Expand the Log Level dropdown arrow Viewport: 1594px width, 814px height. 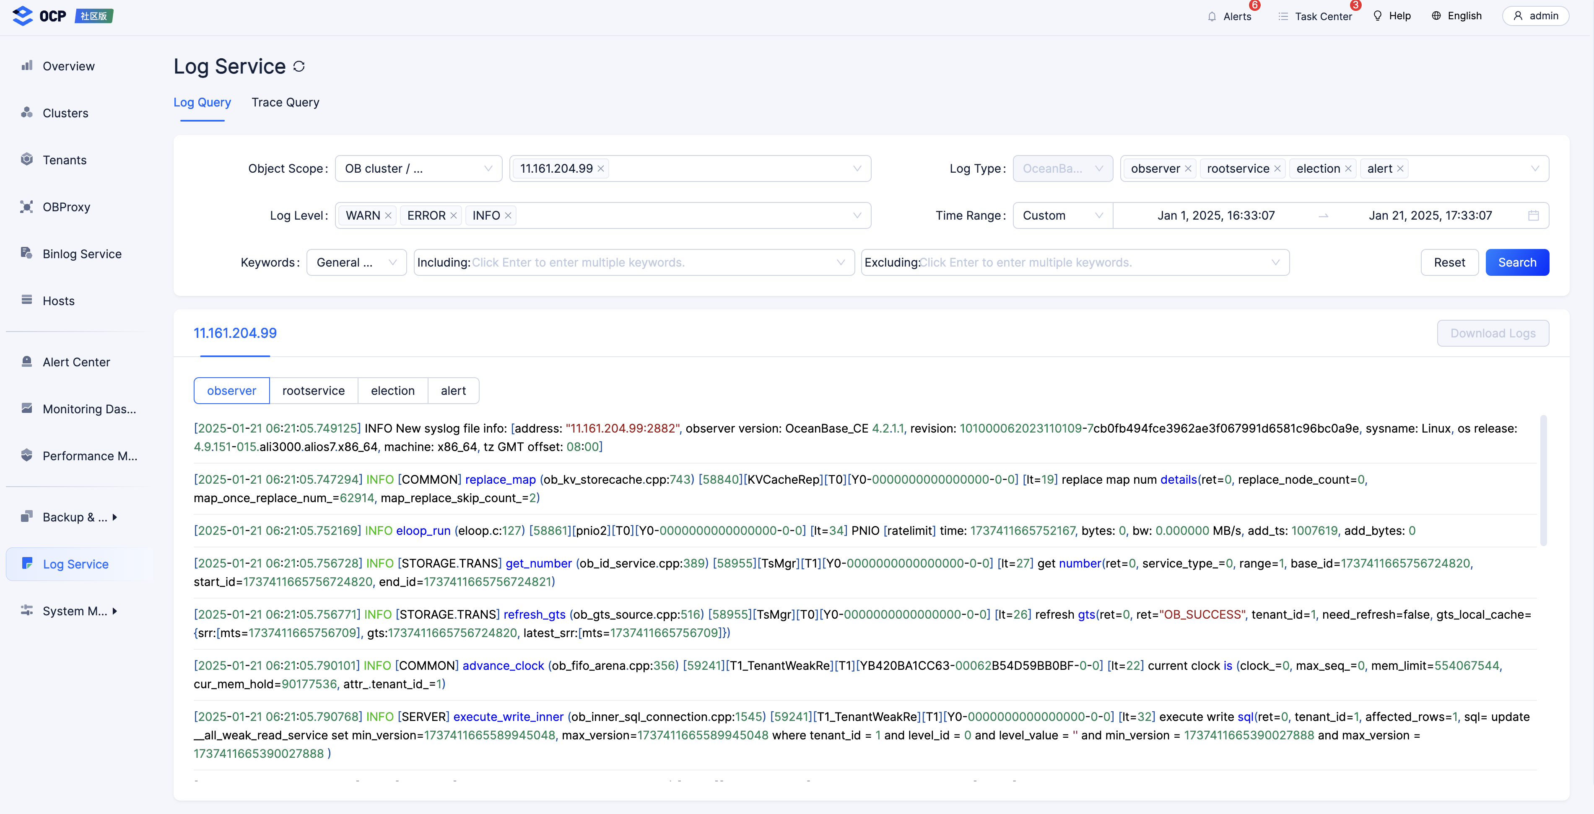(857, 216)
